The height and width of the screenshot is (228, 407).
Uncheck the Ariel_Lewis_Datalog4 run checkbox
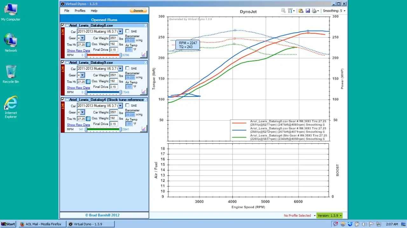pyautogui.click(x=63, y=100)
